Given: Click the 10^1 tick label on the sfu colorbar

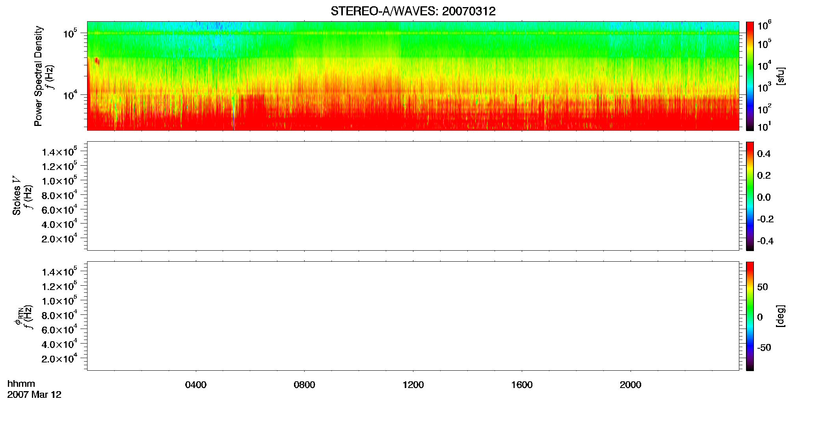Looking at the screenshot, I should tap(764, 126).
